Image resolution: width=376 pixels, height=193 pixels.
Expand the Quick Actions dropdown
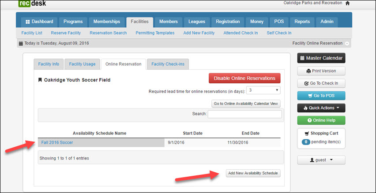(321, 108)
